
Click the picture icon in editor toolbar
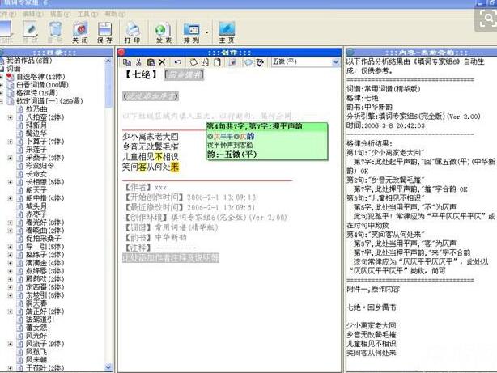233,62
